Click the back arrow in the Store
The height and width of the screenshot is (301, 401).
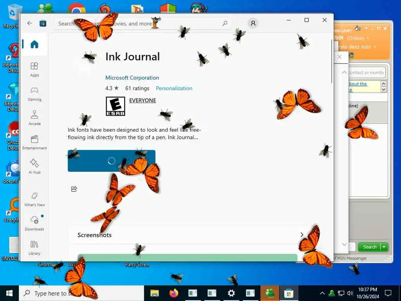30,23
